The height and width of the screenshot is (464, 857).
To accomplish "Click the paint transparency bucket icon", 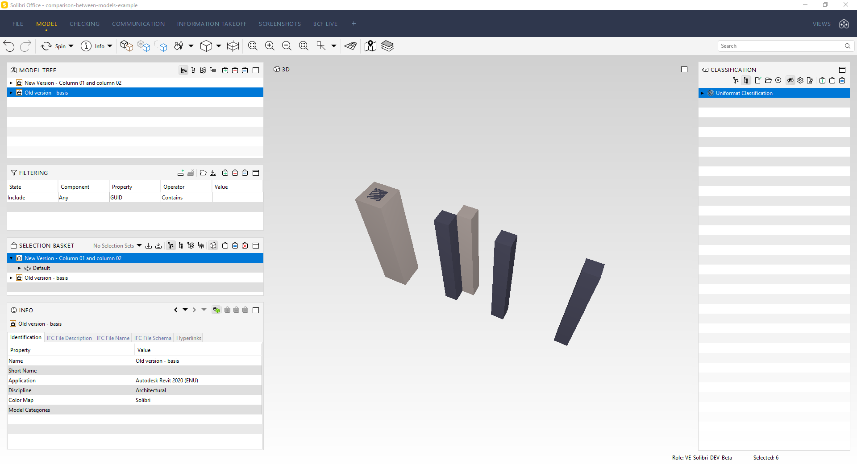I will click(x=179, y=46).
